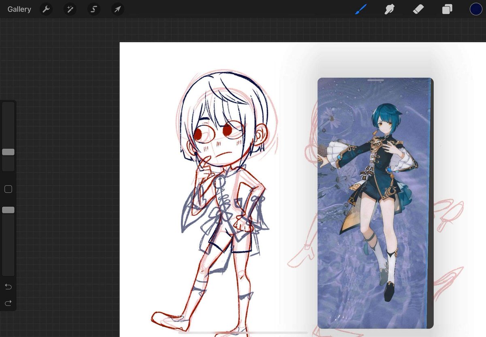
Task: Tap the reference window top grab handle
Action: click(375, 80)
